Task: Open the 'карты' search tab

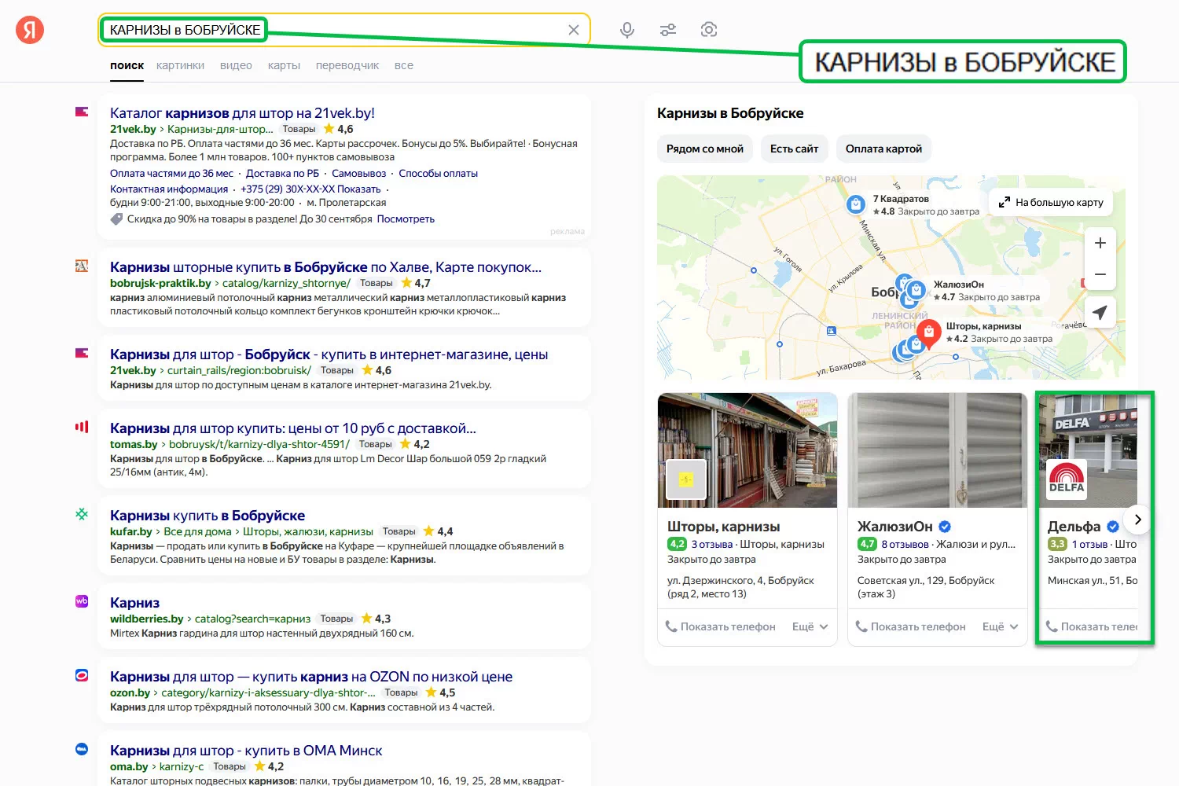Action: click(284, 65)
